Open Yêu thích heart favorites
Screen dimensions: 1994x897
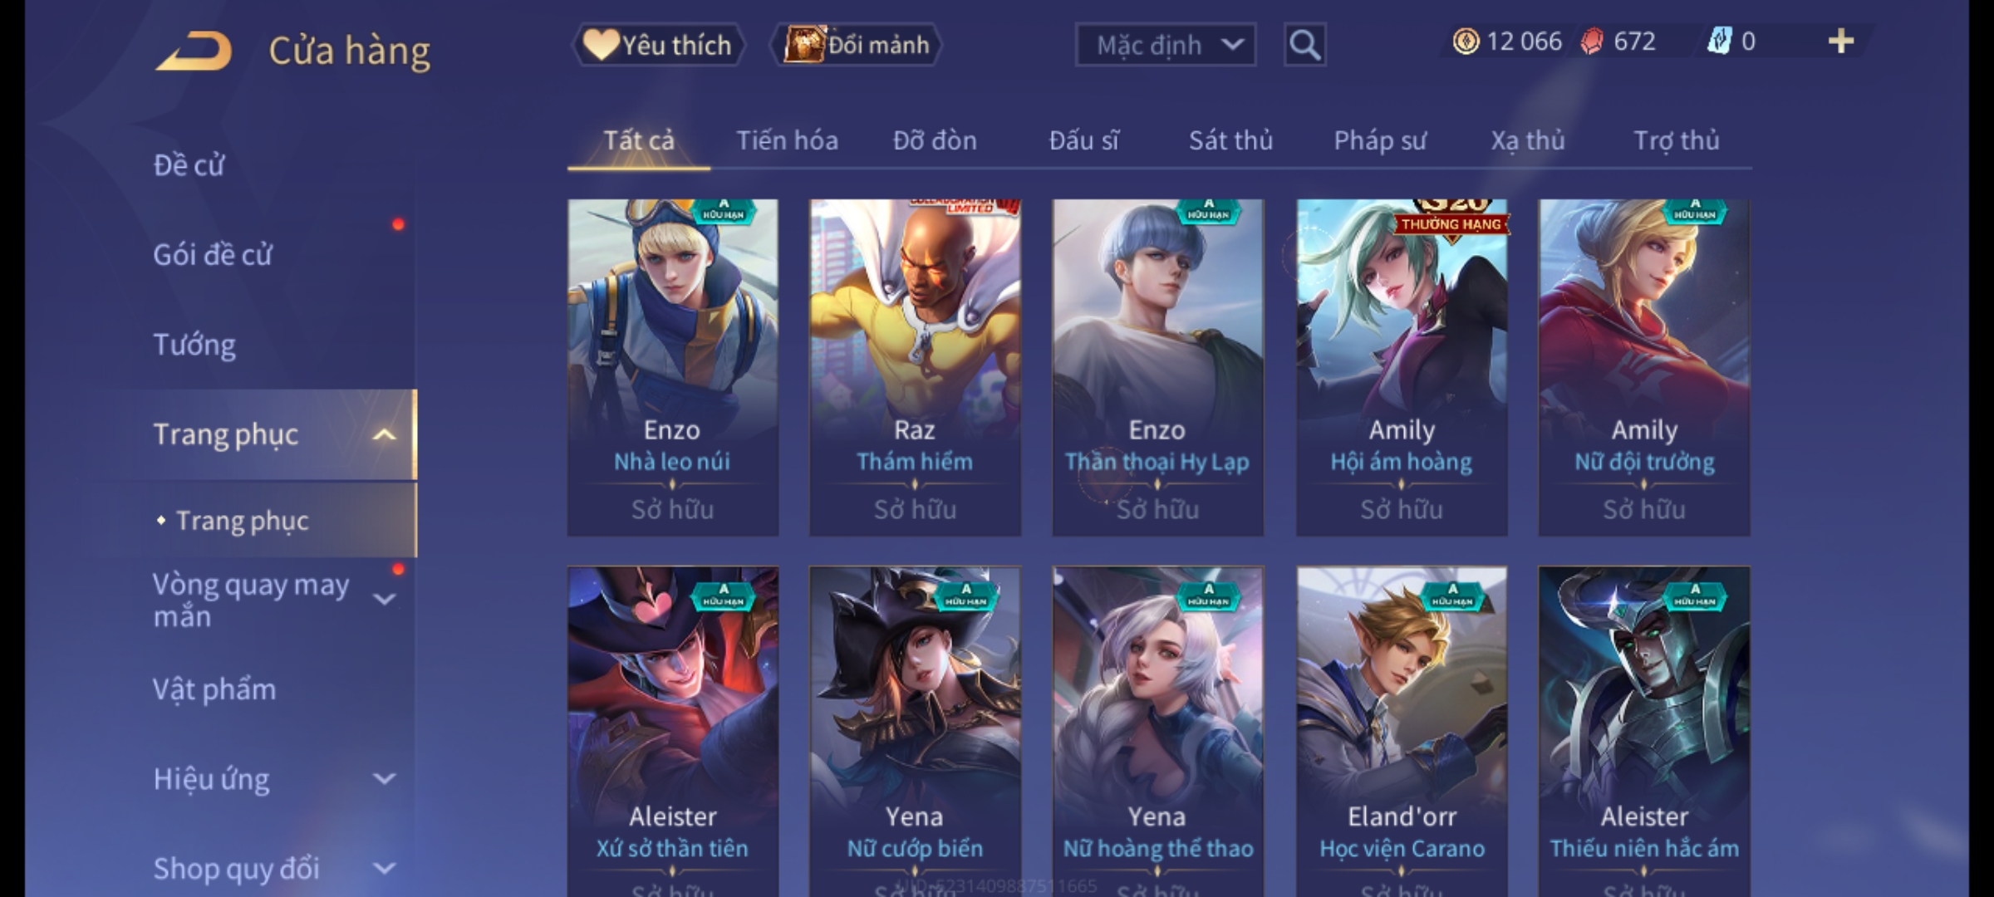[x=658, y=45]
